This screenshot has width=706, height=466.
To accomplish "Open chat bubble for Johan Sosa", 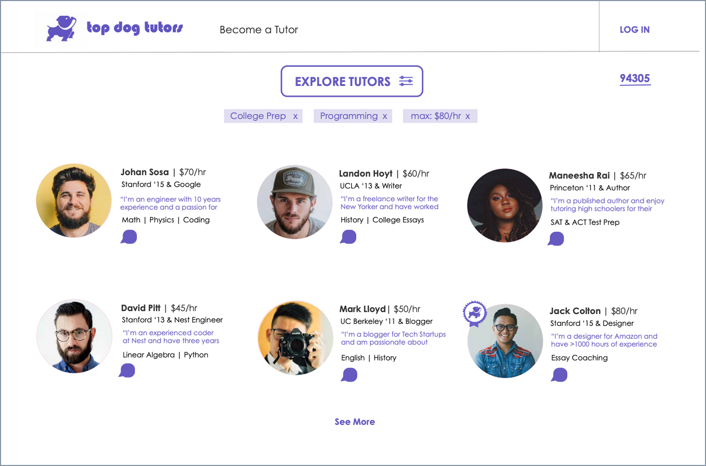I will [129, 237].
